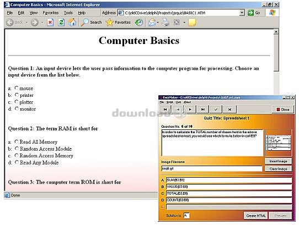Click the Solution is input box
Screen dimensions: 299x225
point(186,216)
